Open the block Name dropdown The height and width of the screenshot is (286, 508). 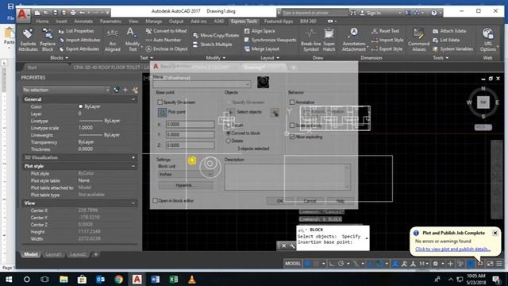[248, 84]
